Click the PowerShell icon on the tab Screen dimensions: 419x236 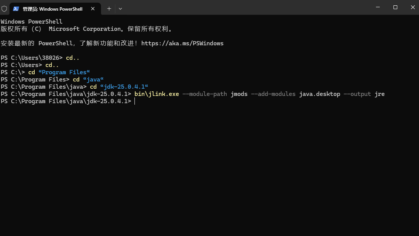pos(16,9)
